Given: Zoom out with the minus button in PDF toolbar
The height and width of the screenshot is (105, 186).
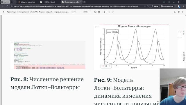Looking at the screenshot, I should (x=81, y=12).
